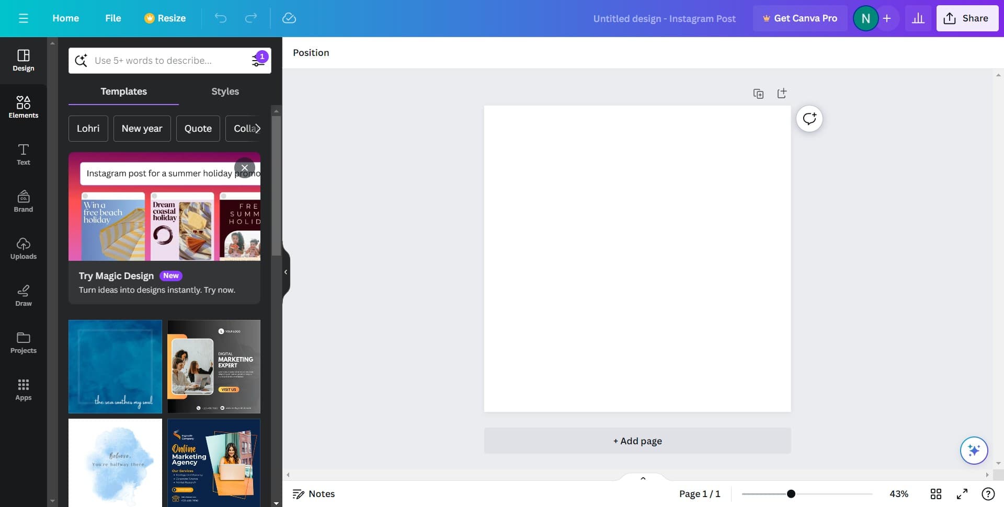Image resolution: width=1004 pixels, height=507 pixels.
Task: Select the Online Marketing Agency template
Action: pos(213,463)
